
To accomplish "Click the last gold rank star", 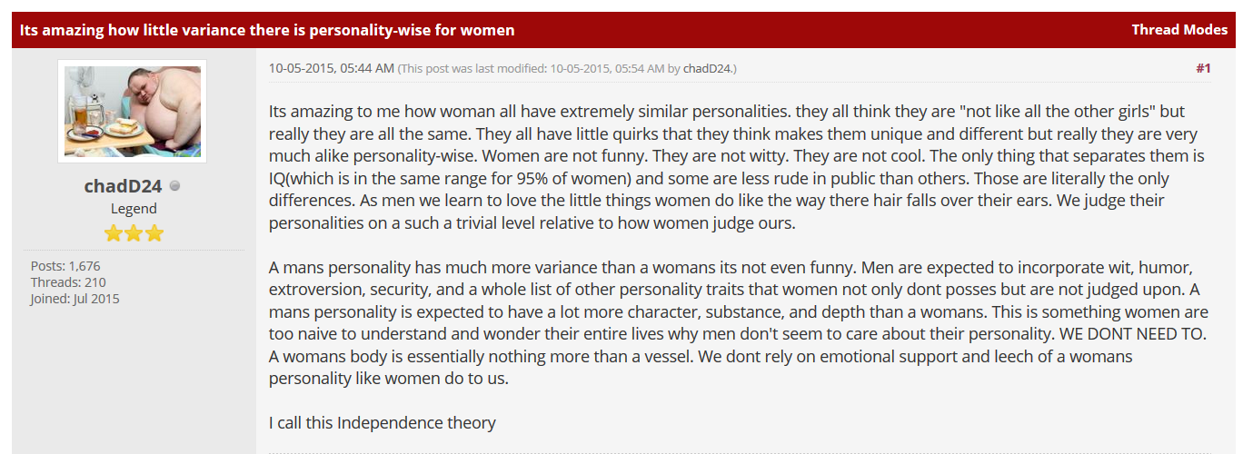I will coord(154,233).
